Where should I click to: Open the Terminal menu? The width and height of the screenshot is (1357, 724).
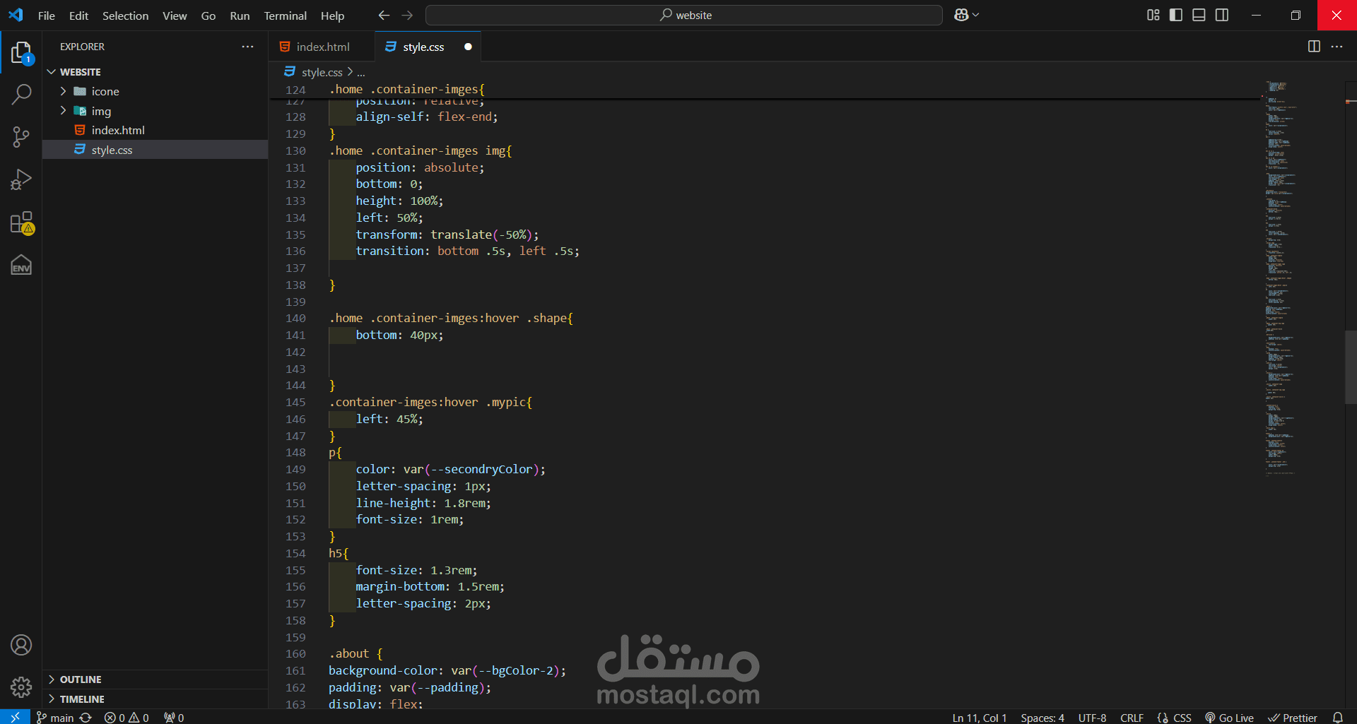285,16
